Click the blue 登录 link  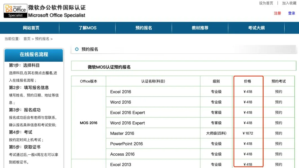292,13
